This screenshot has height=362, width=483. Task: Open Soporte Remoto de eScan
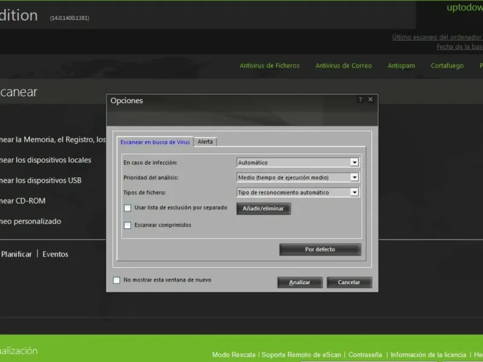pos(301,355)
